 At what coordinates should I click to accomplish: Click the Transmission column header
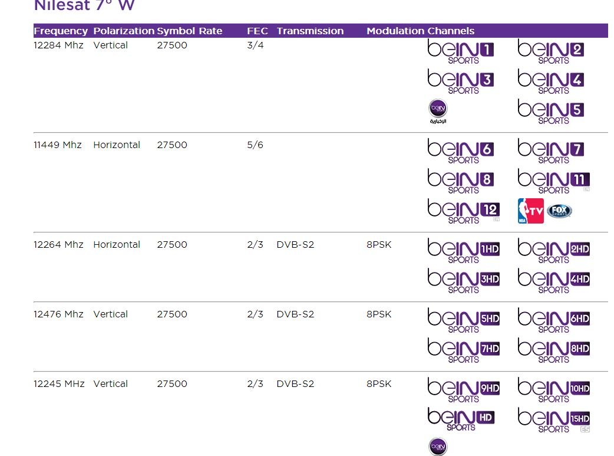click(x=310, y=31)
